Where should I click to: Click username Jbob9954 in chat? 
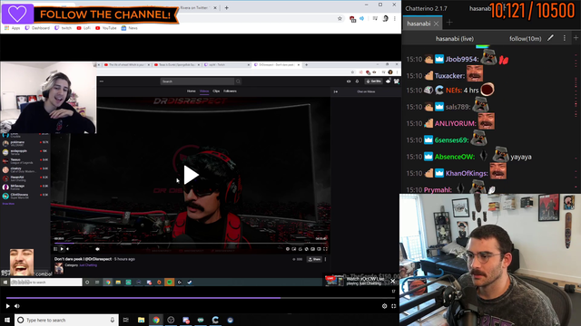click(461, 59)
